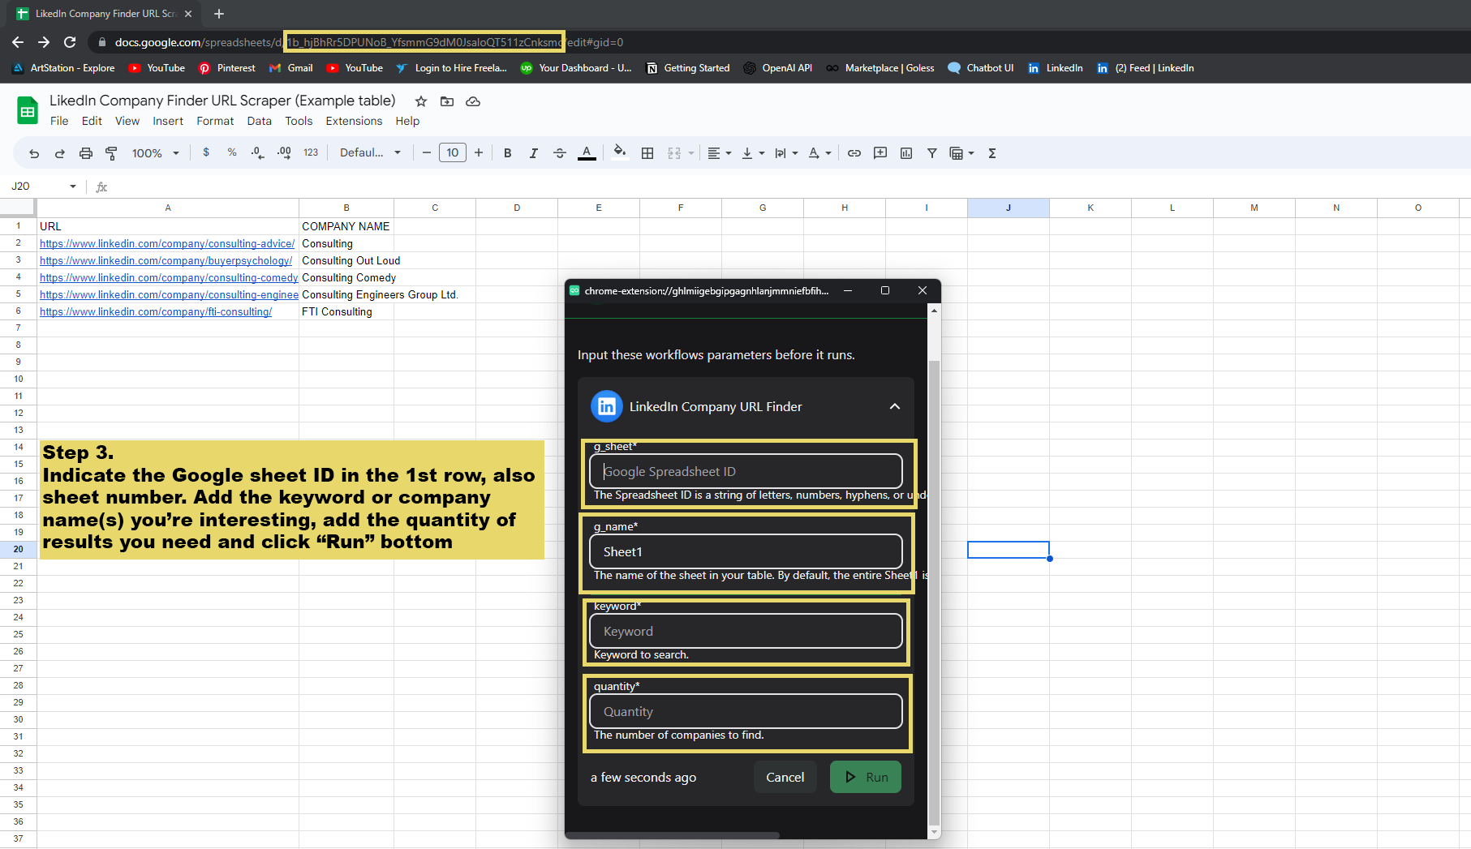Open the Edit menu

pyautogui.click(x=92, y=121)
